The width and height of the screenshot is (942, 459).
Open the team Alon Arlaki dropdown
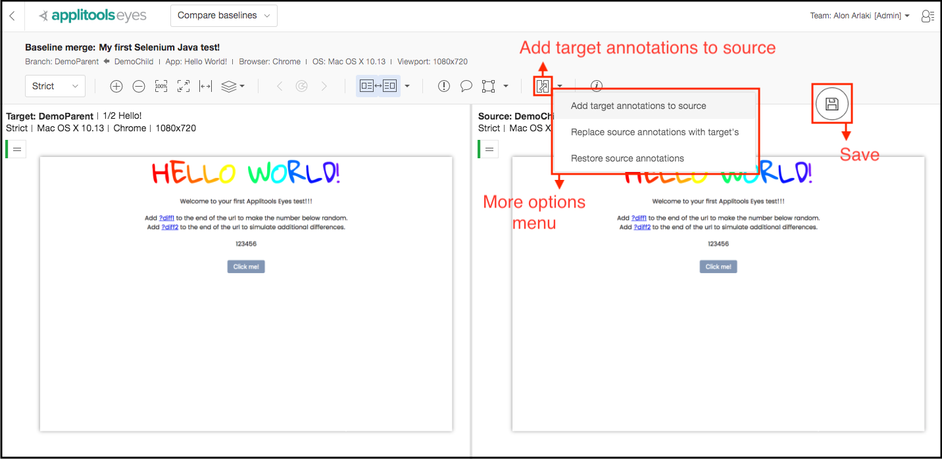860,16
